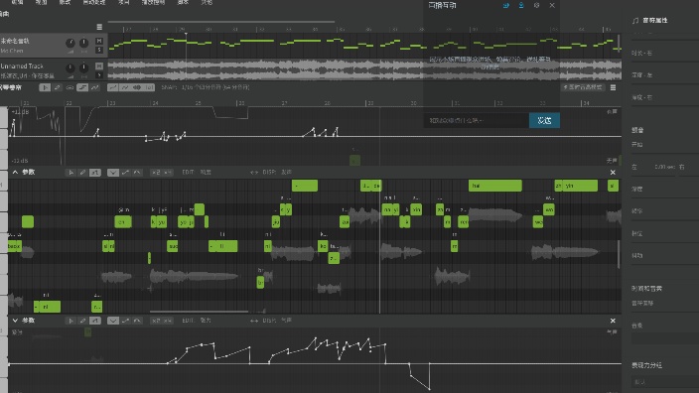Select line tool in upper 参数 panel
Image resolution: width=699 pixels, height=393 pixels.
(95, 172)
